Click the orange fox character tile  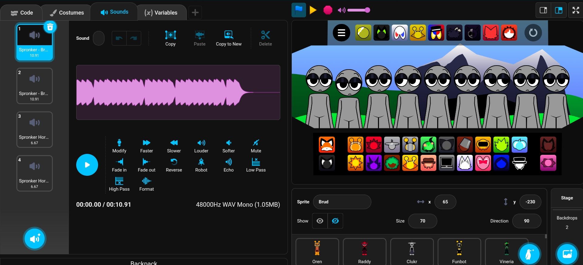tap(327, 144)
